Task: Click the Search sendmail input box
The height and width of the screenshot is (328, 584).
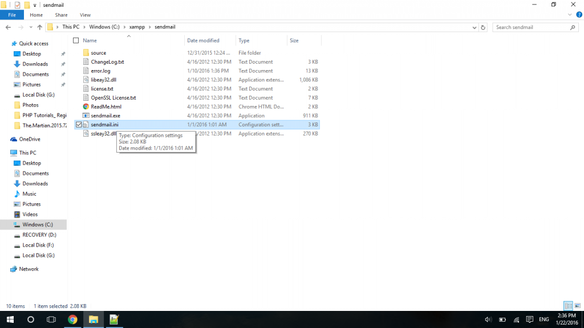Action: [x=531, y=27]
